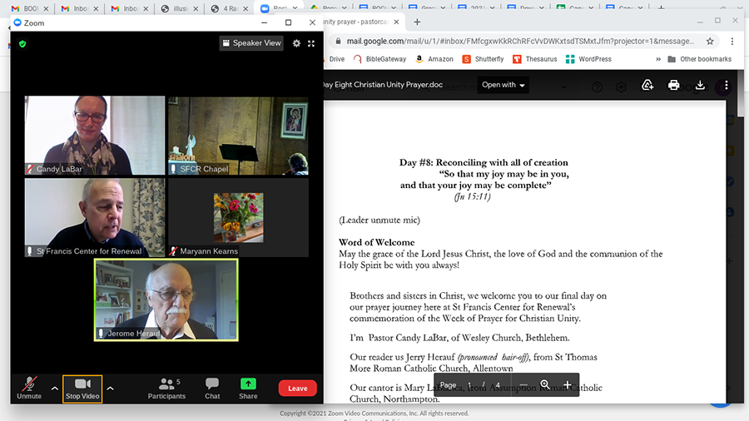Open Other bookmarks folder

[699, 59]
